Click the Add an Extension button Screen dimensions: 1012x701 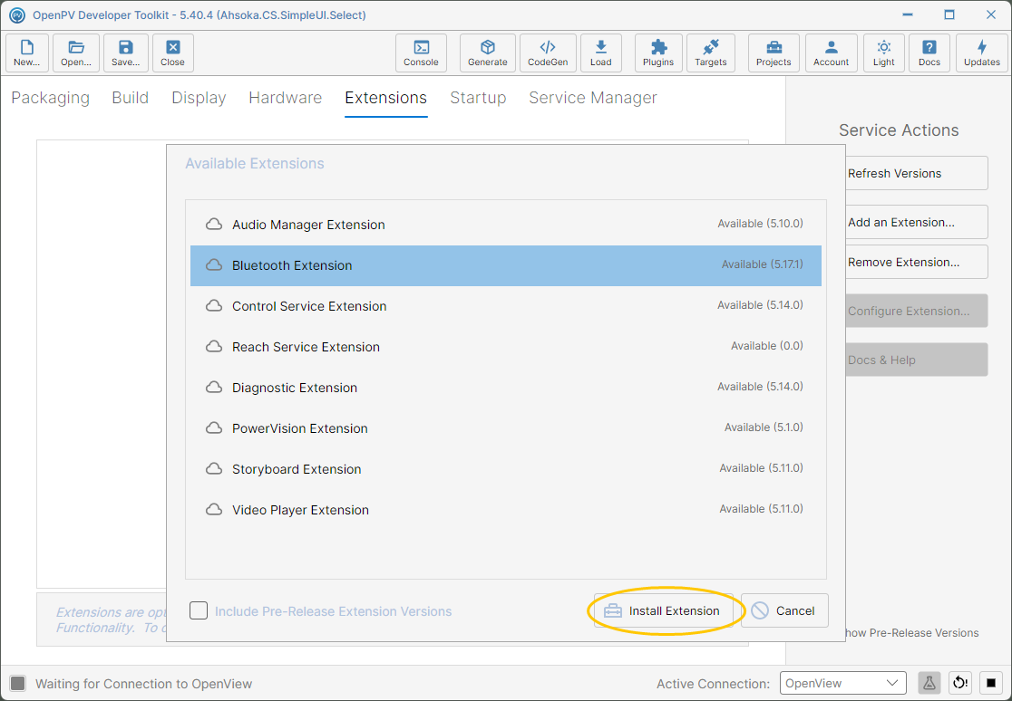point(917,222)
